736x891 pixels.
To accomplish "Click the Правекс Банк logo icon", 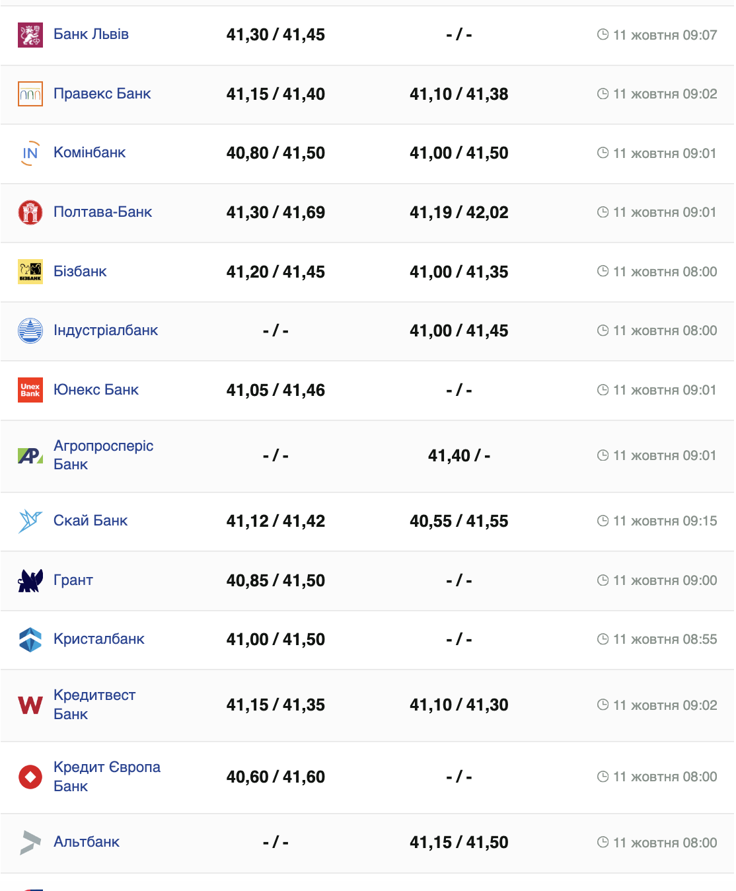I will click(30, 94).
